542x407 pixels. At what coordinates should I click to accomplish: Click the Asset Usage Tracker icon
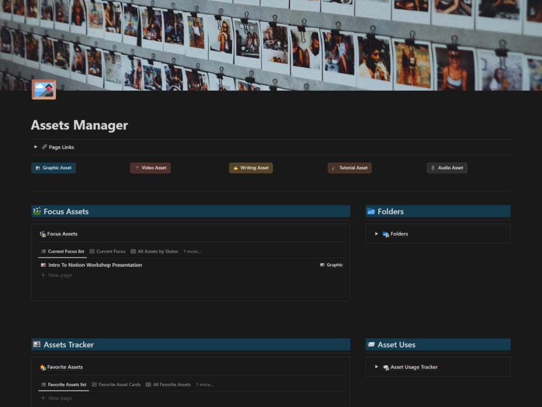(x=386, y=367)
